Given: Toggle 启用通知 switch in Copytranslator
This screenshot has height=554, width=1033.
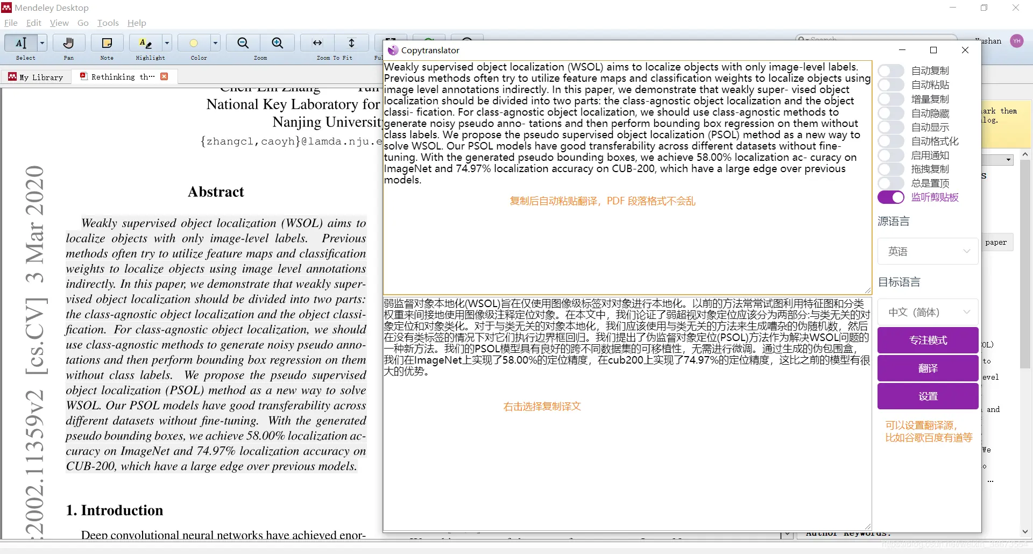Looking at the screenshot, I should point(891,155).
